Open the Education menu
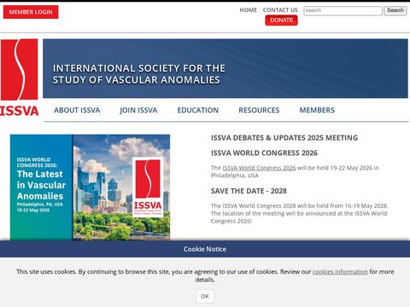This screenshot has width=410, height=307. [198, 110]
